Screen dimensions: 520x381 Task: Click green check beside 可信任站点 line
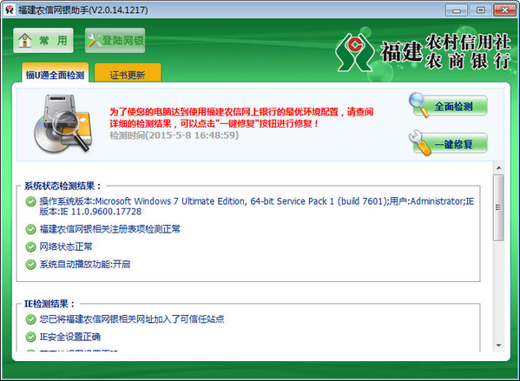(x=30, y=319)
